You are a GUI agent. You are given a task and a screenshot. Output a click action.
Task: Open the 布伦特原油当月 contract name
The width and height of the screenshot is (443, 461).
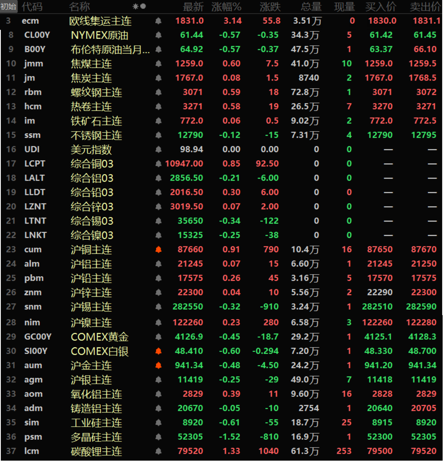[110, 49]
